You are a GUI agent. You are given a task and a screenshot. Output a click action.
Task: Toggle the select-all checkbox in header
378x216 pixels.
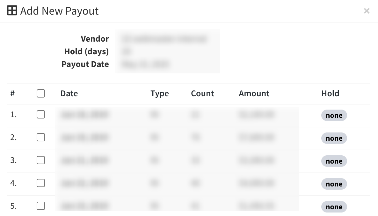pos(41,93)
